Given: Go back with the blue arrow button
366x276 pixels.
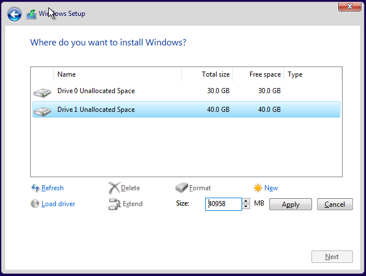Looking at the screenshot, I should (14, 14).
